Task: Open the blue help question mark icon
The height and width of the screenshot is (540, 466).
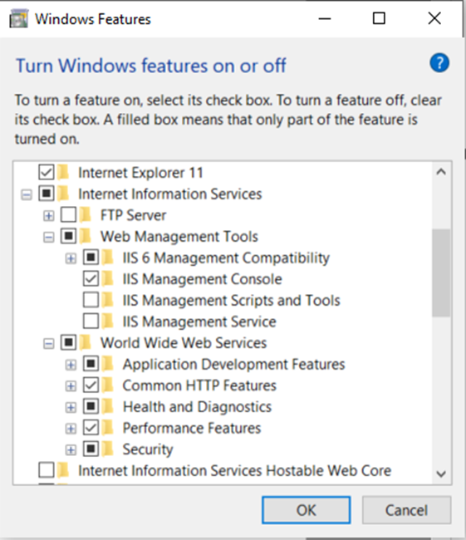Action: 439,62
